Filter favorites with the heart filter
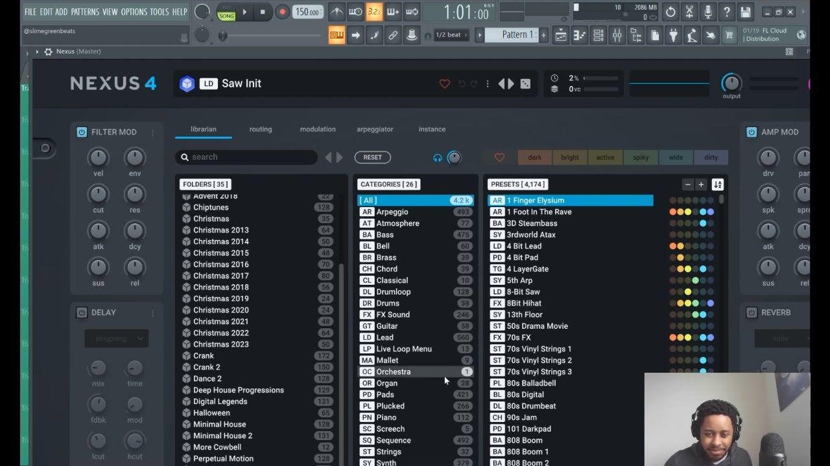 499,157
